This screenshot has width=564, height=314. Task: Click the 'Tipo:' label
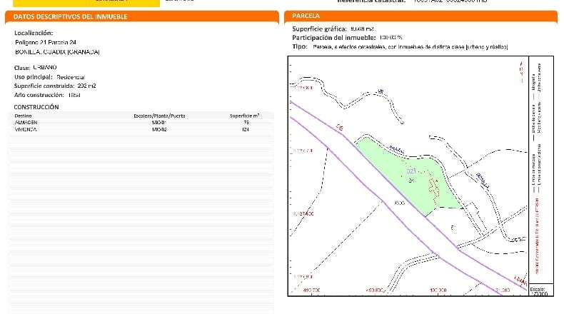[x=300, y=46]
